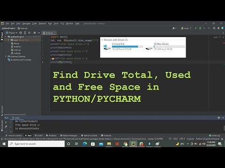Expand External Libraries node
The width and height of the screenshot is (225, 168).
tap(6, 56)
